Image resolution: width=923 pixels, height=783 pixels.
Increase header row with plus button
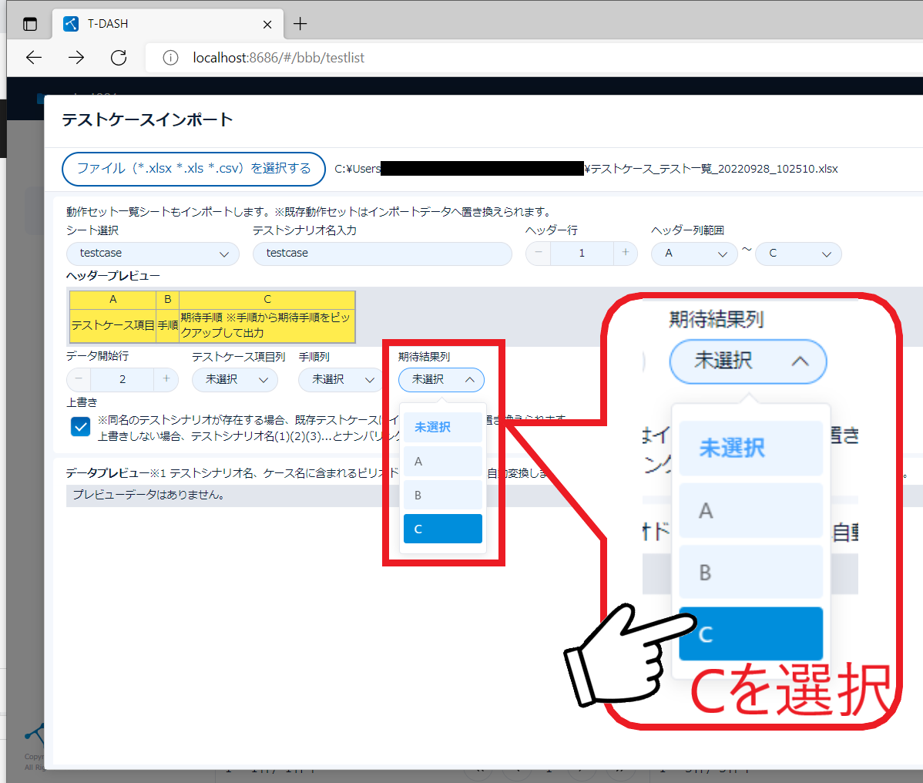[625, 253]
